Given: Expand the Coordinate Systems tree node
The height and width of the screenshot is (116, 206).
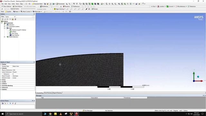Looking at the screenshot, I should coord(5,26).
